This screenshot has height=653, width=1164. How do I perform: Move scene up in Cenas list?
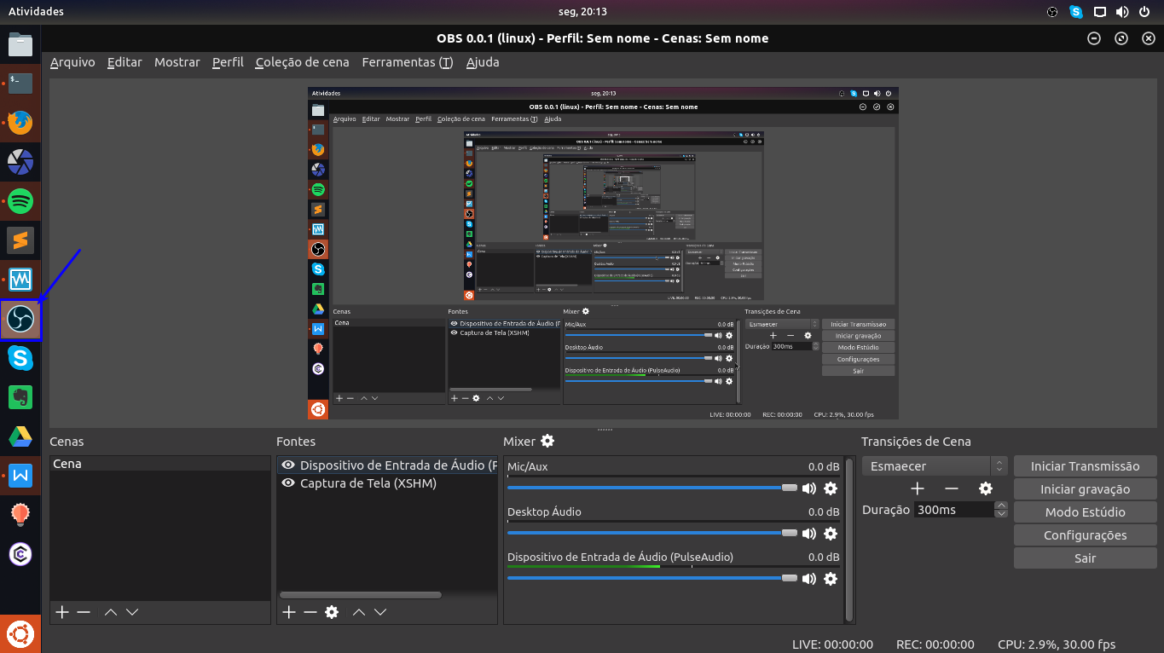(x=110, y=612)
